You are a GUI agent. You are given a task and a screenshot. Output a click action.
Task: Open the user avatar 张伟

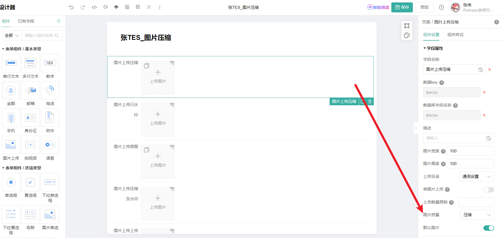pyautogui.click(x=455, y=7)
